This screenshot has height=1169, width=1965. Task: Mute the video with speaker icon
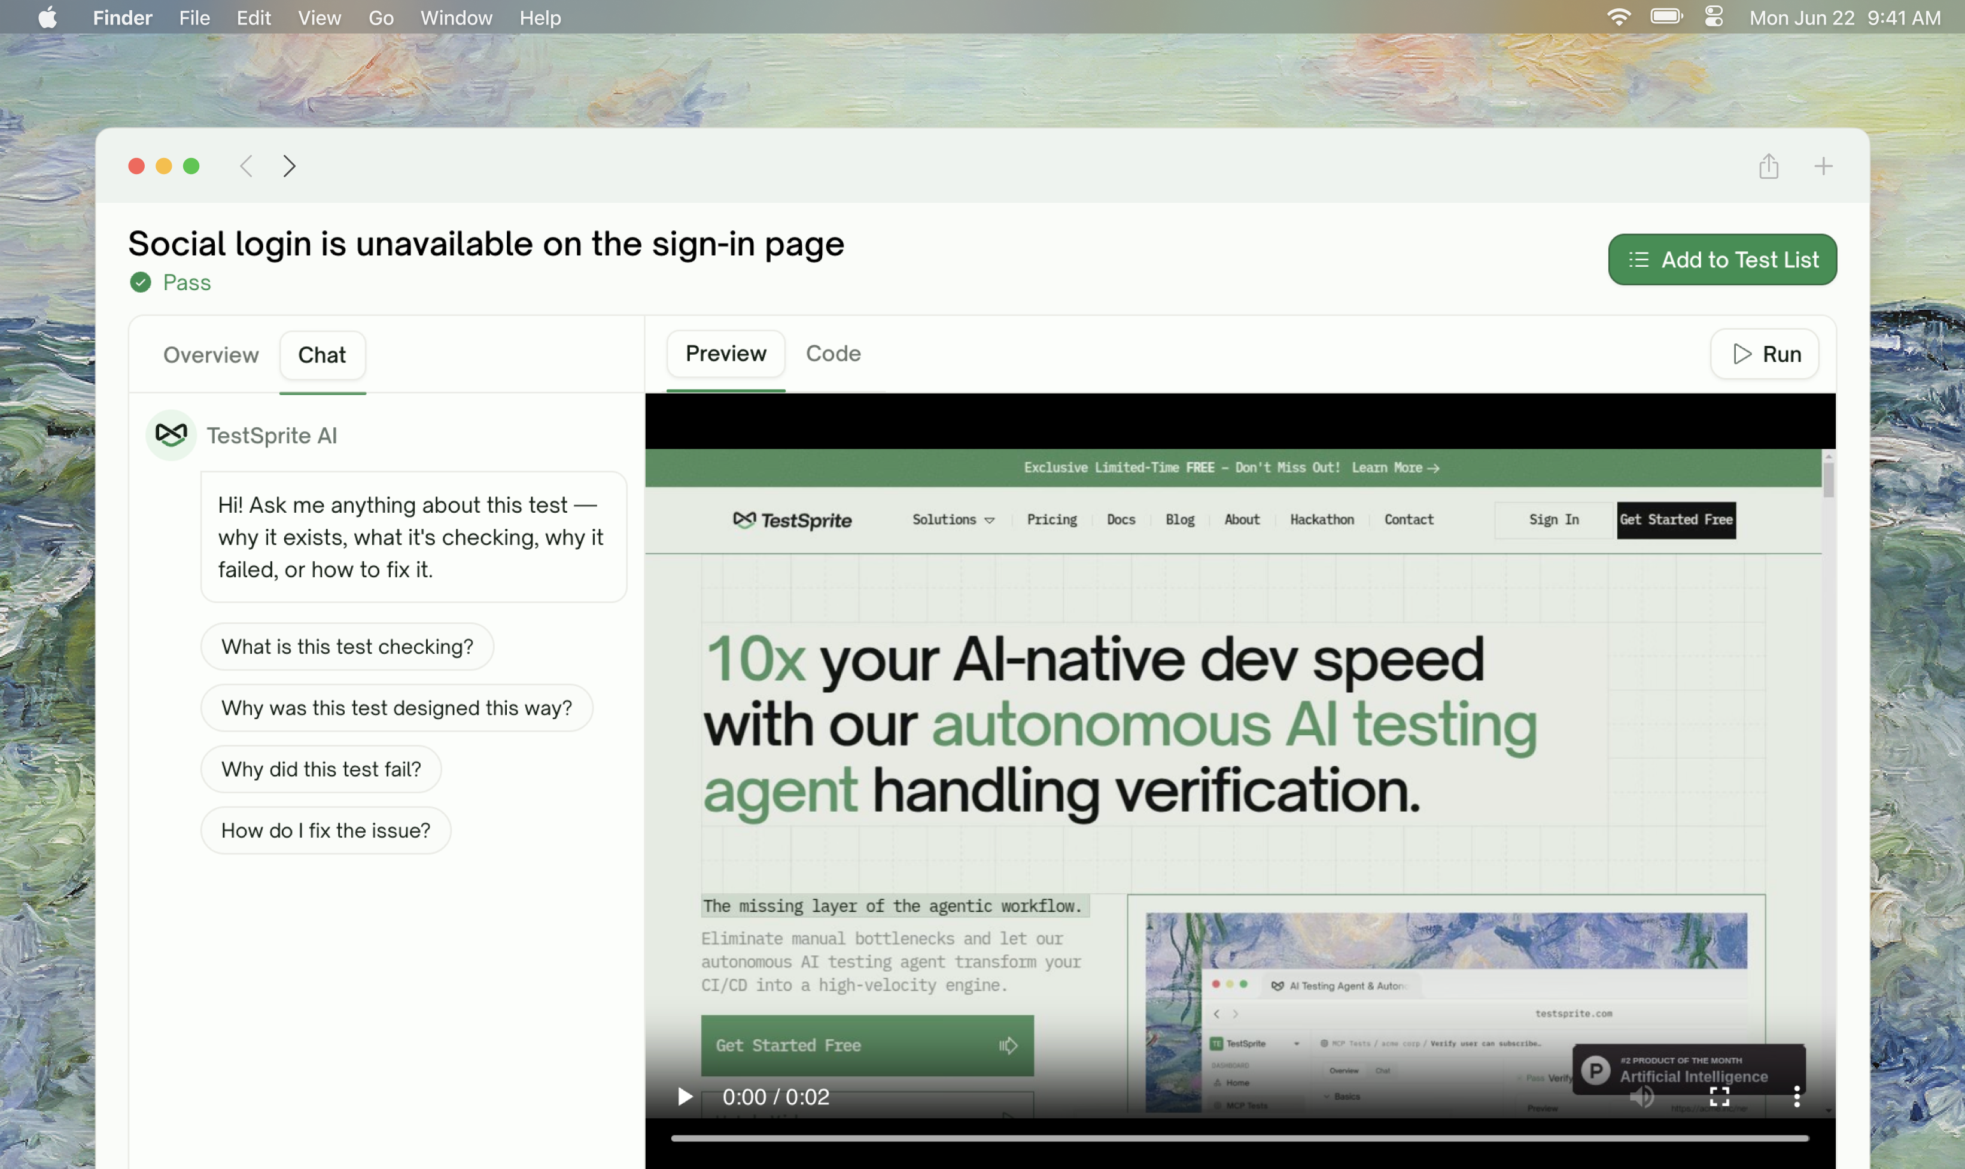coord(1642,1097)
